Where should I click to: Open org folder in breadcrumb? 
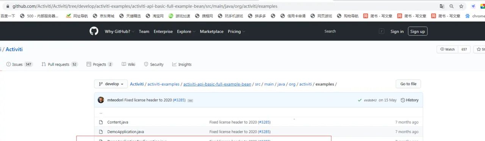(292, 84)
